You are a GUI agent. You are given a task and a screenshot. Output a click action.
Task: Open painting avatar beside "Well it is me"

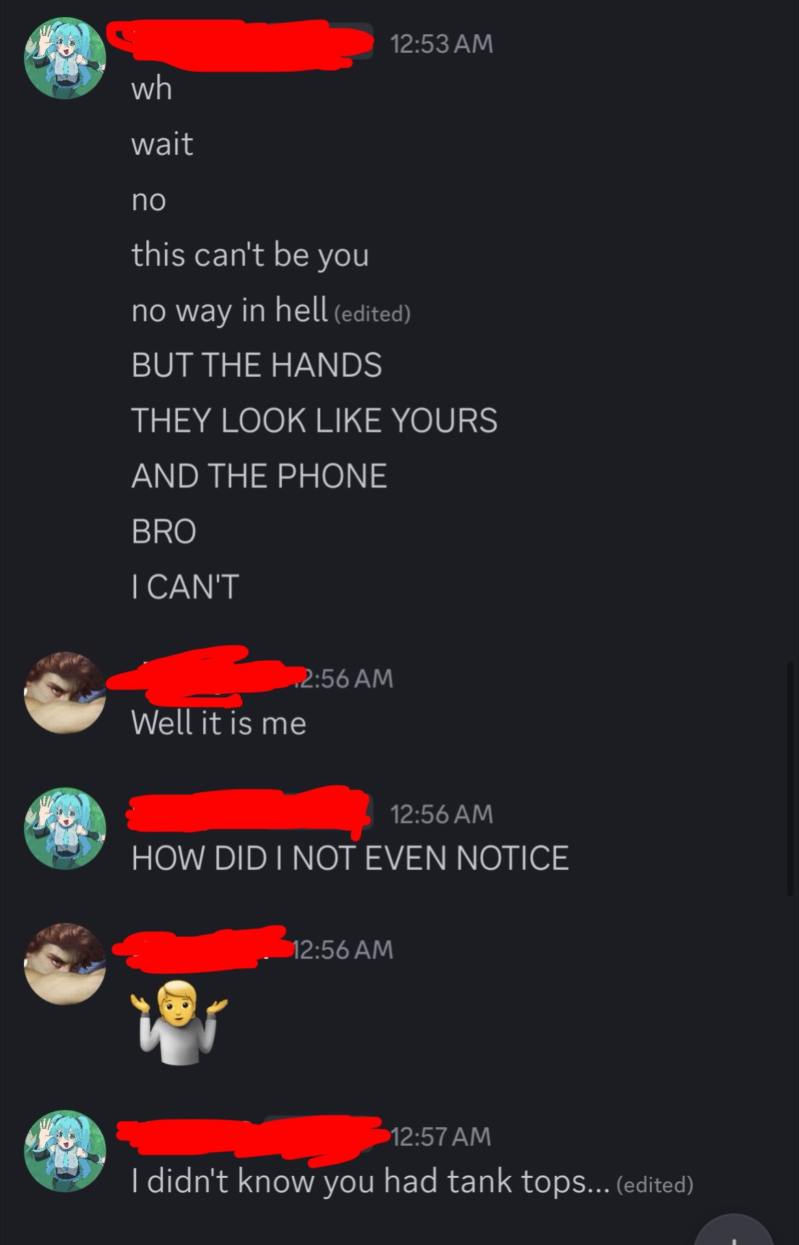click(65, 692)
